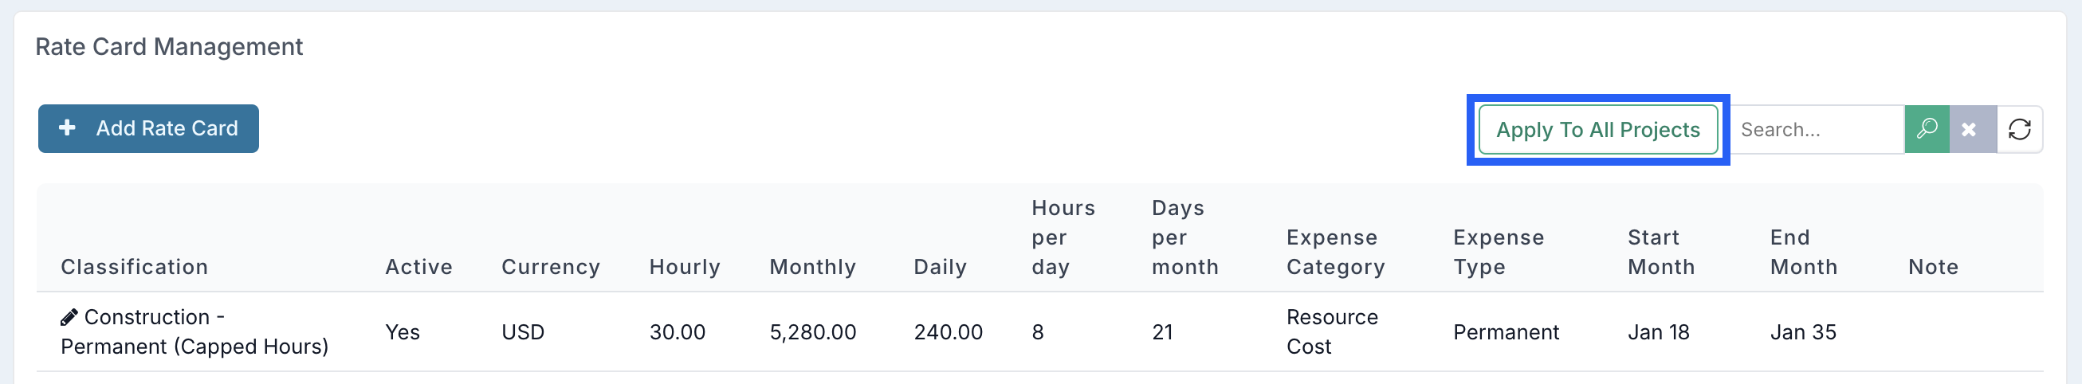Sort by the Start Month column header

tap(1661, 253)
